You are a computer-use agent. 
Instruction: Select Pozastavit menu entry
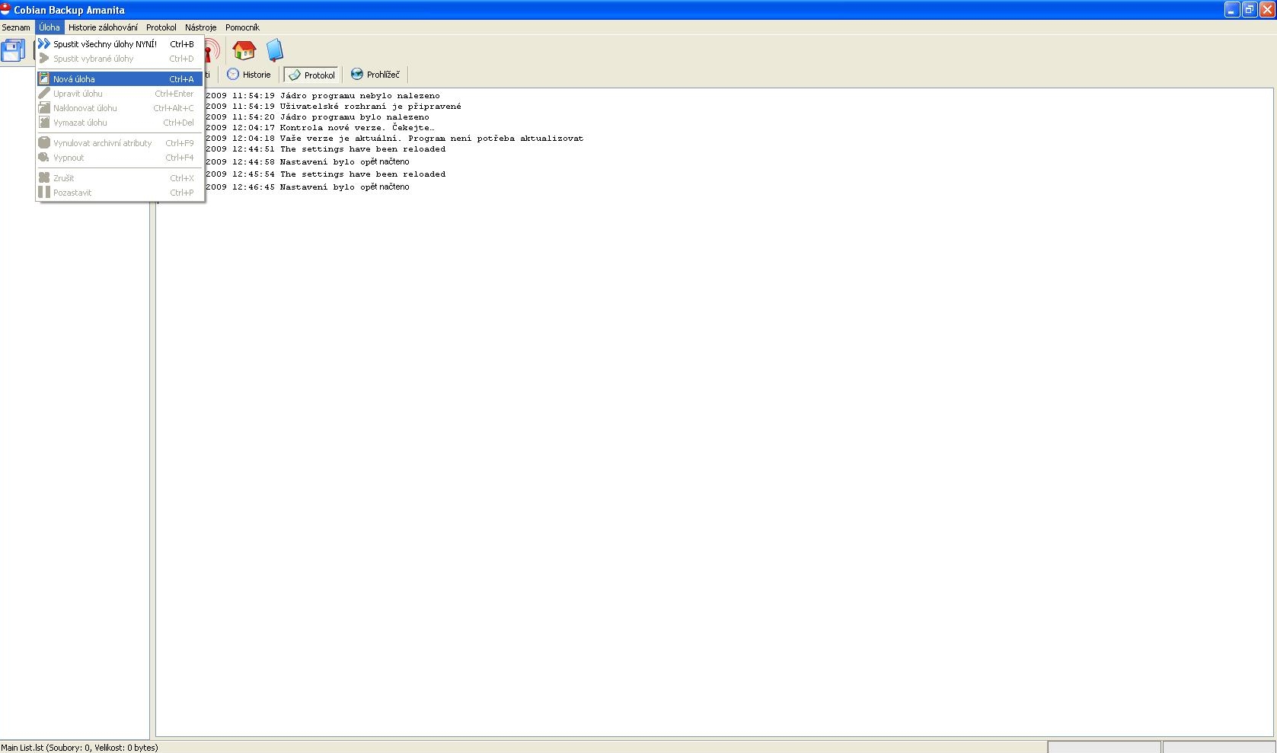[120, 193]
